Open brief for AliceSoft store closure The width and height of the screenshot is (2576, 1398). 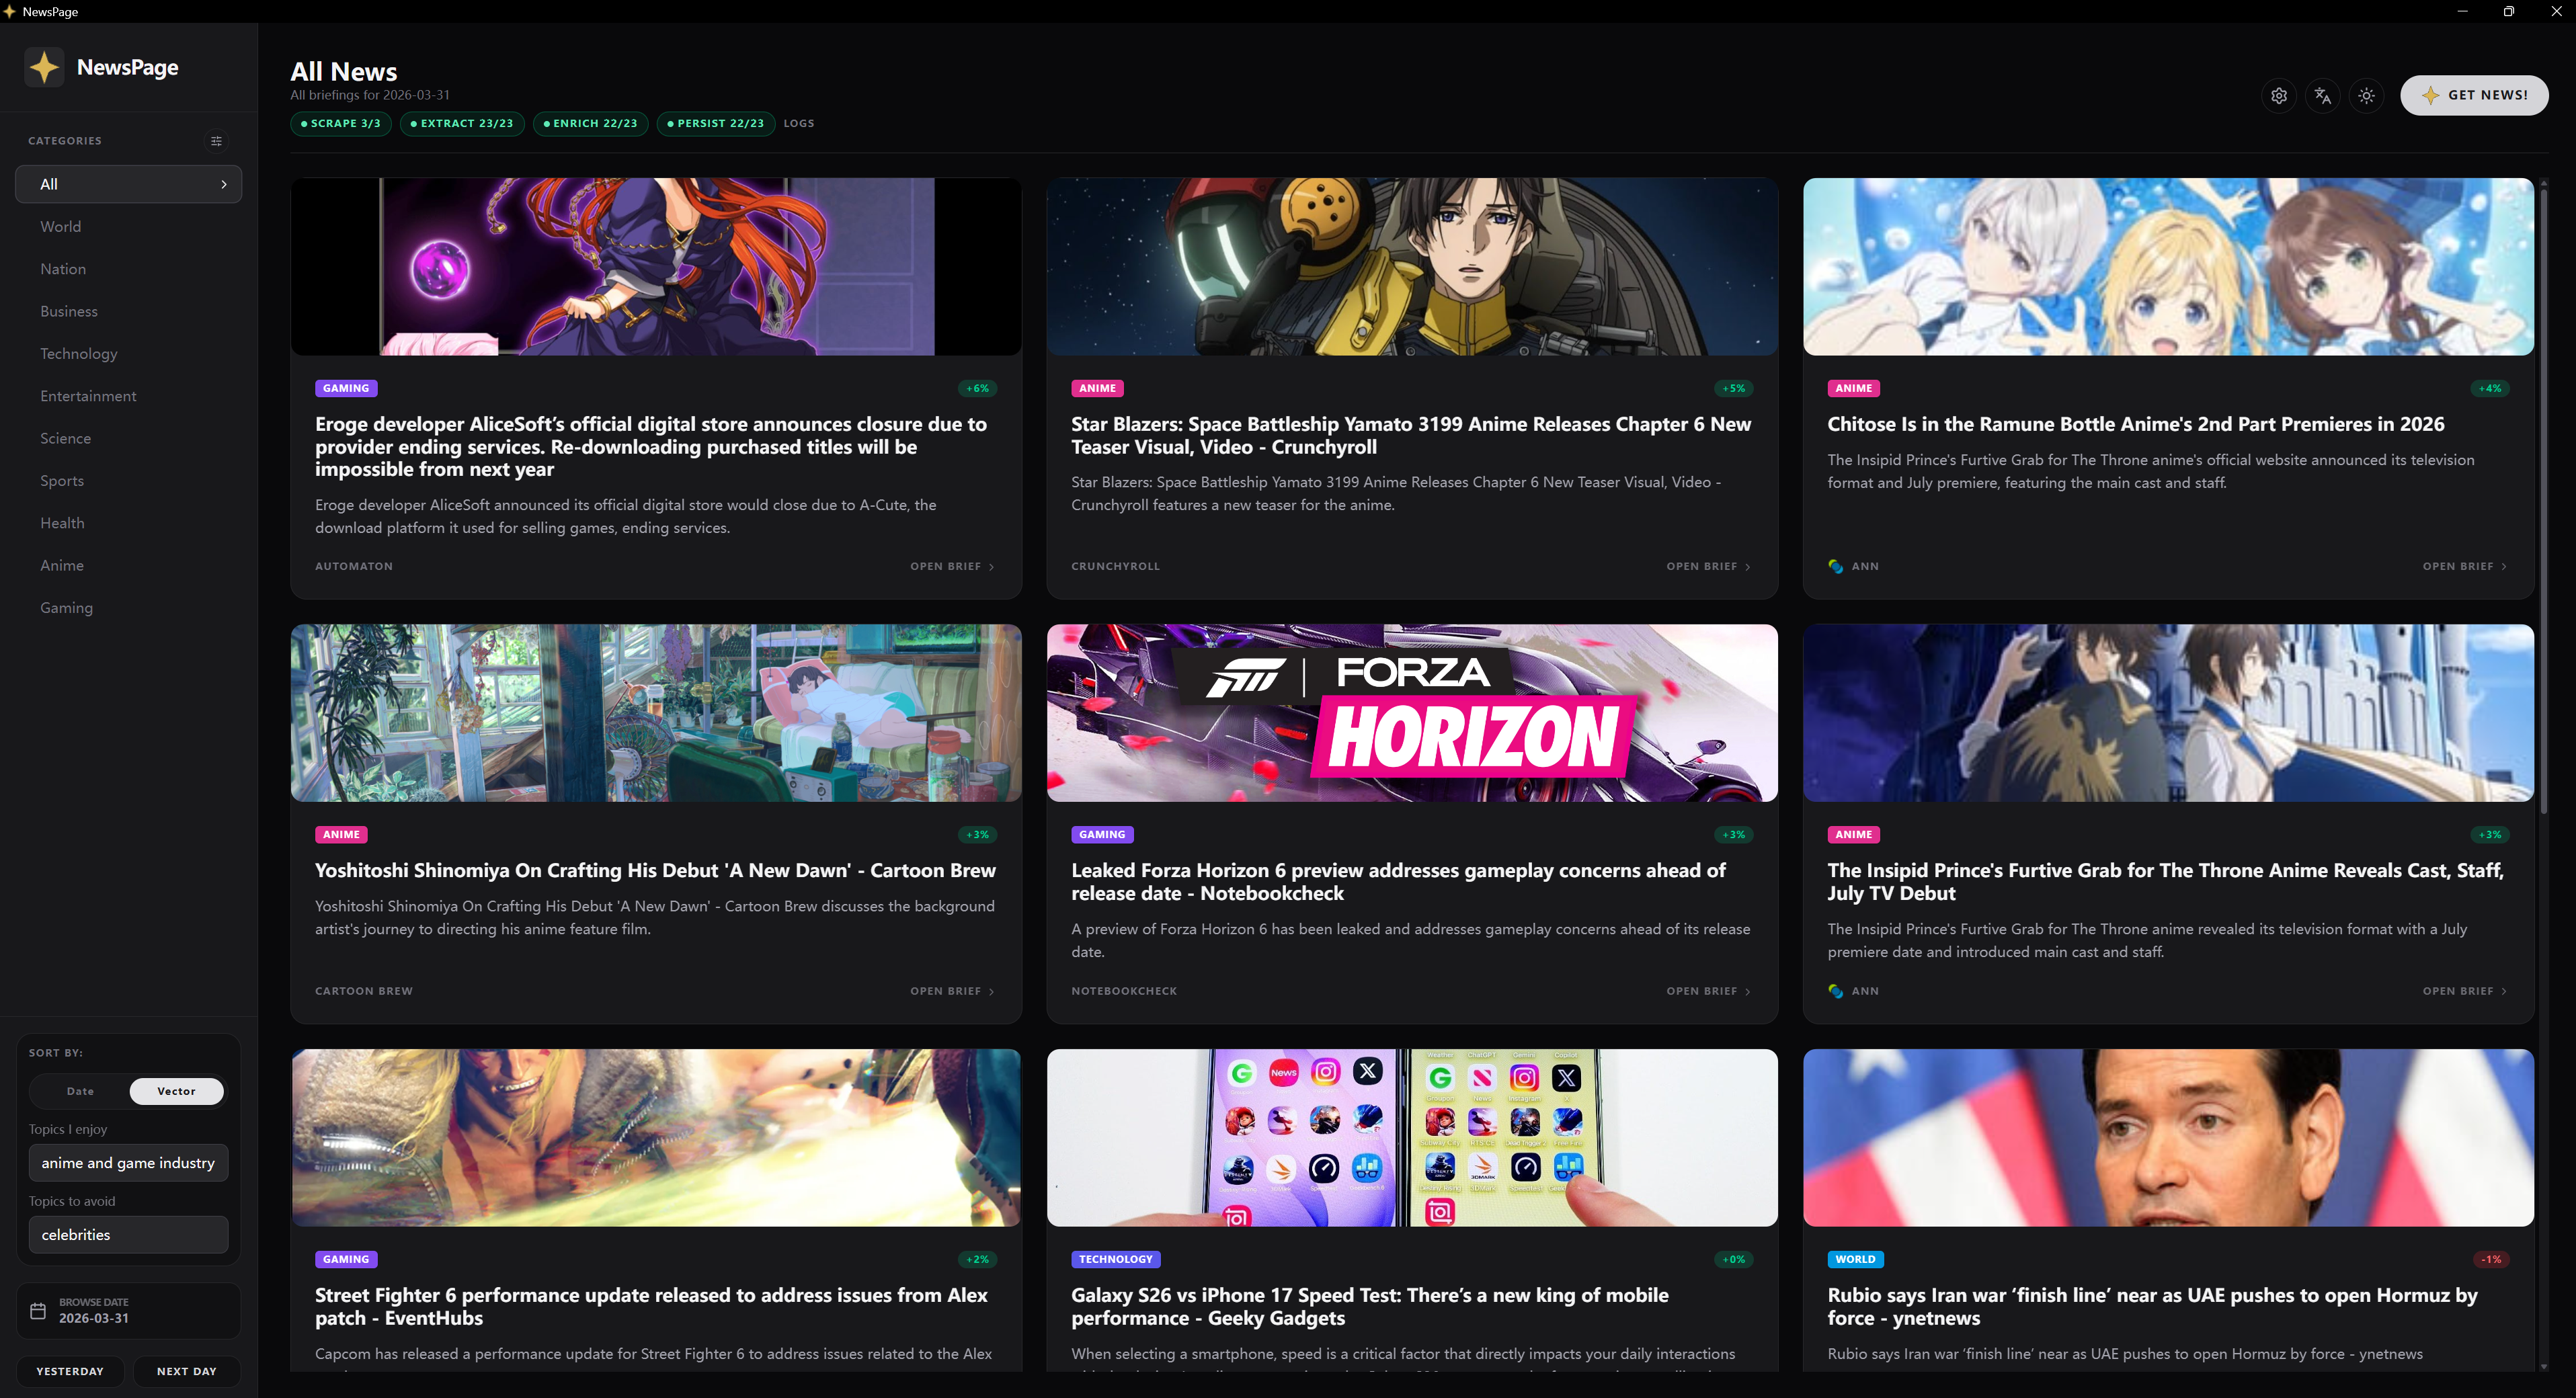pyautogui.click(x=952, y=566)
